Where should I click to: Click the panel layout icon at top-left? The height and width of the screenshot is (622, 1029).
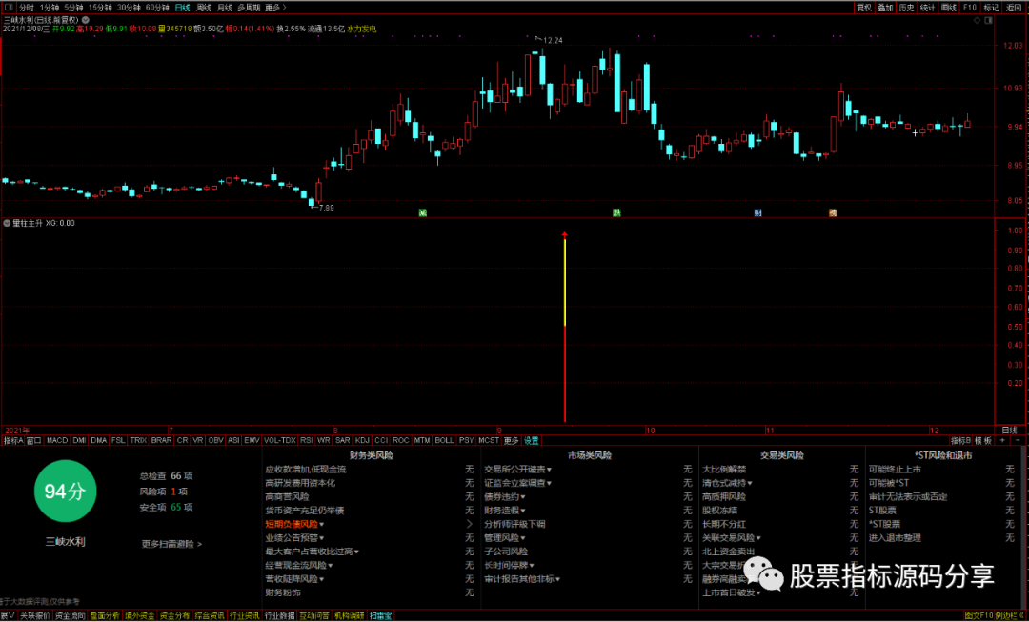(x=9, y=8)
